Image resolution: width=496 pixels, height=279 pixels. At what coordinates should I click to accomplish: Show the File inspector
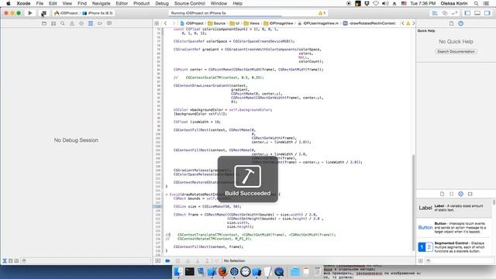pyautogui.click(x=451, y=23)
